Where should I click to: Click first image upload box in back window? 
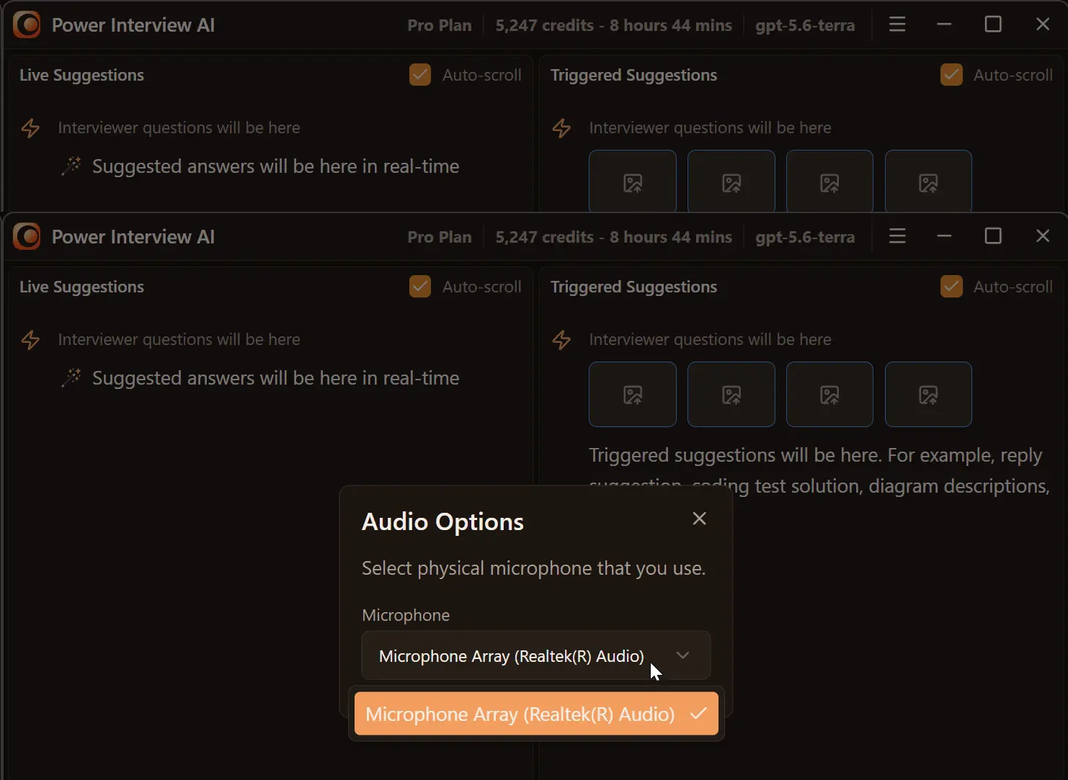[x=633, y=181]
